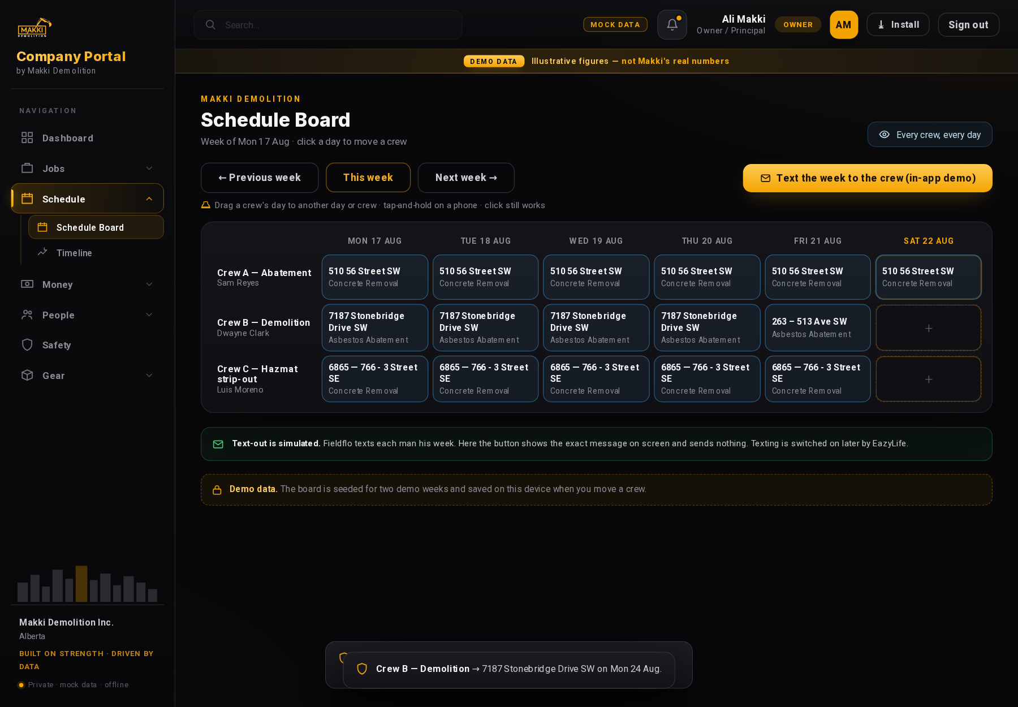The height and width of the screenshot is (707, 1018).
Task: Click the Dashboard grid icon
Action: coord(27,138)
